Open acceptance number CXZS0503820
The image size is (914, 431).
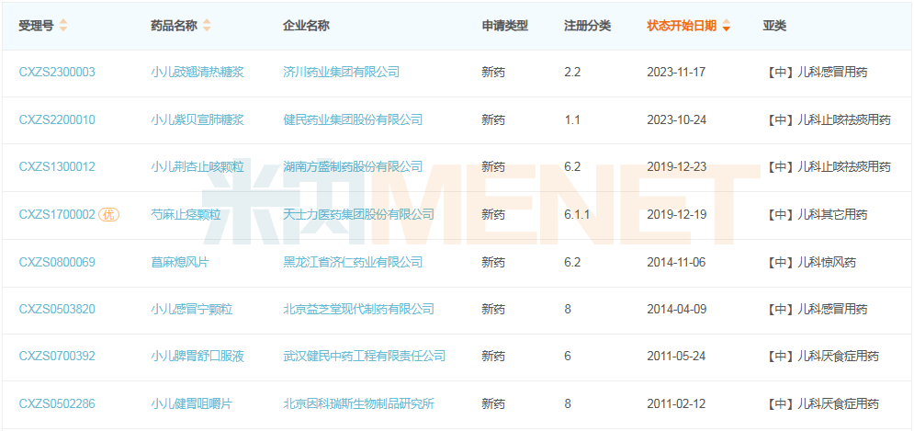[x=57, y=309]
